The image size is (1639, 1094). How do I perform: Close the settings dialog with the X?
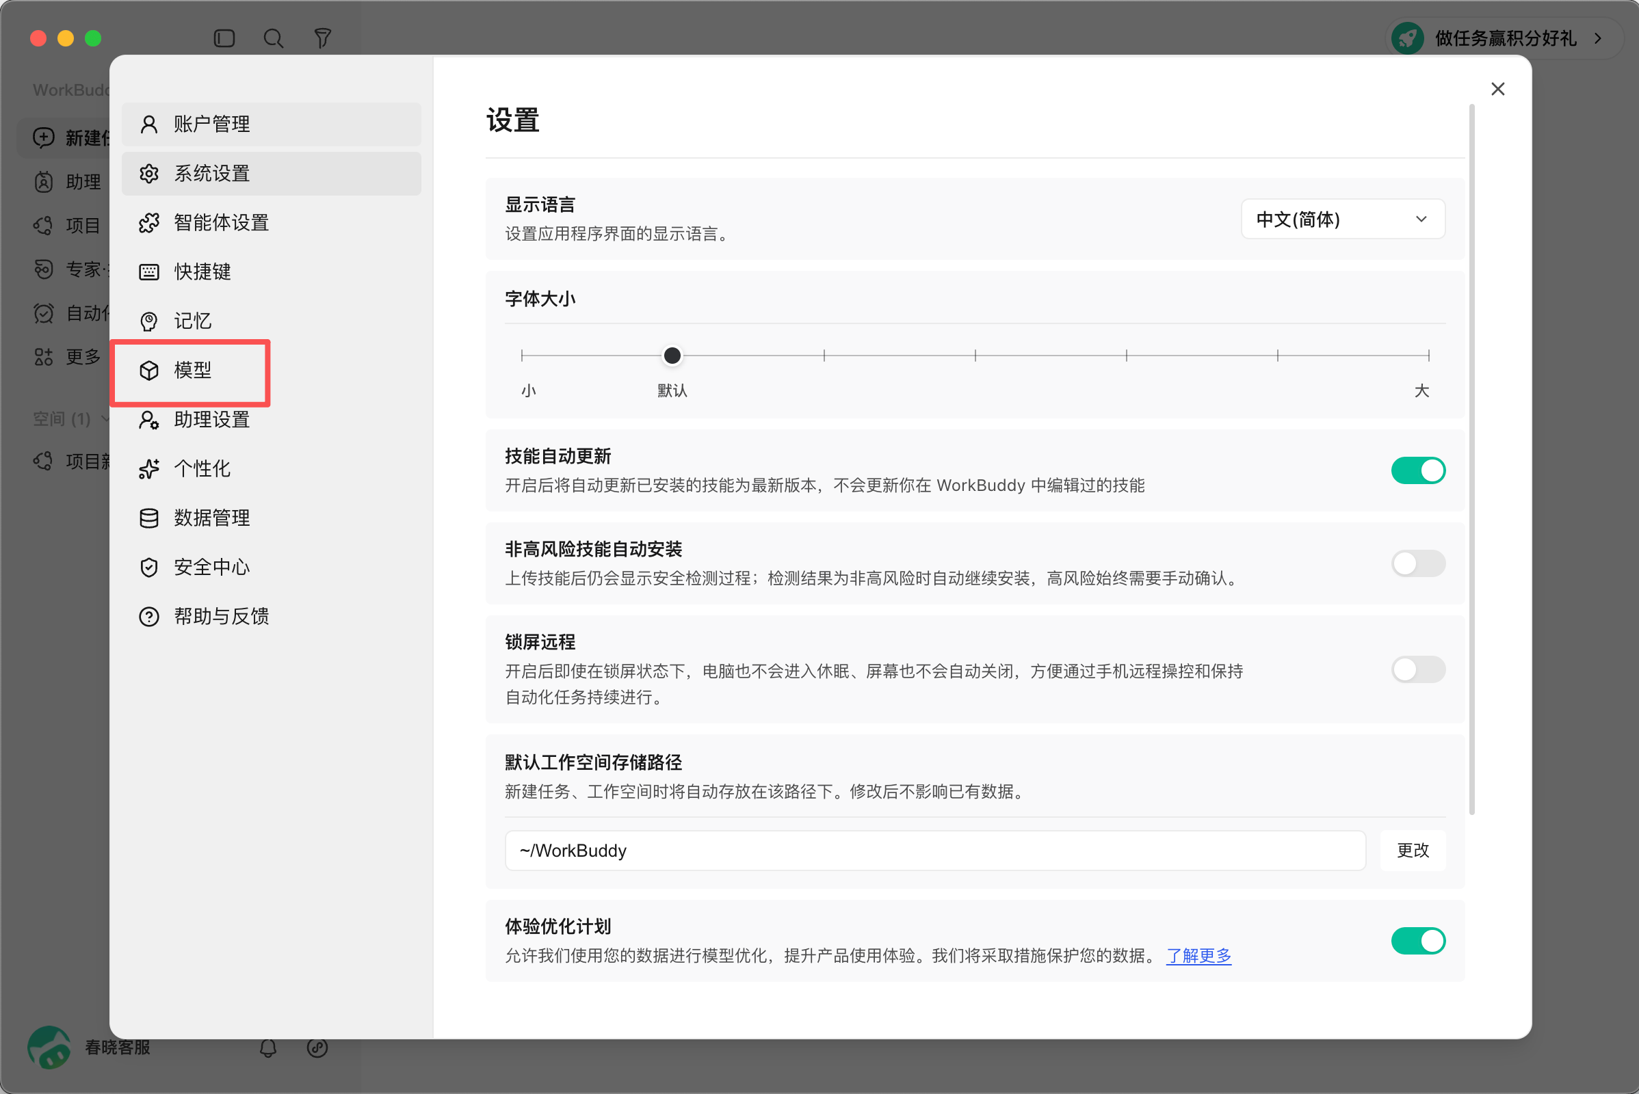tap(1498, 89)
